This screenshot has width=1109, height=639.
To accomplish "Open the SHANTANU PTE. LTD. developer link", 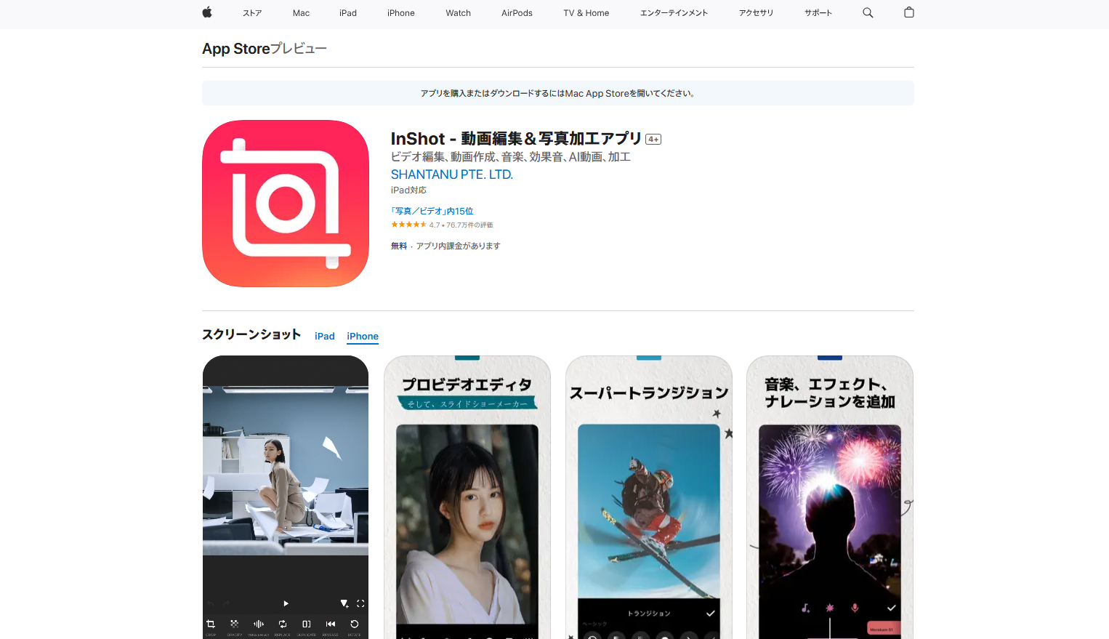I will click(451, 174).
